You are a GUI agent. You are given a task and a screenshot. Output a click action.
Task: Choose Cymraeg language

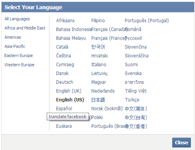tap(65, 65)
